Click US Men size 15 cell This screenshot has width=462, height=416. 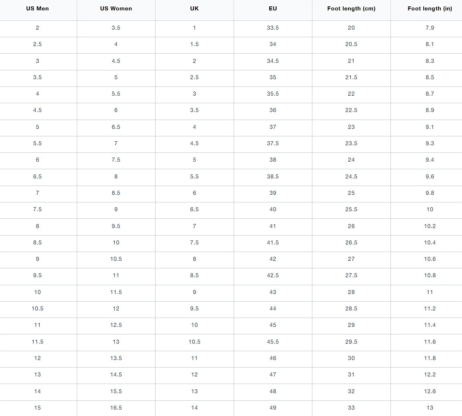point(38,408)
